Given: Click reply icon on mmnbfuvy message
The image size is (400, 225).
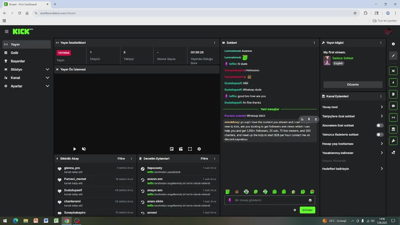Looking at the screenshot, I should click(302, 119).
